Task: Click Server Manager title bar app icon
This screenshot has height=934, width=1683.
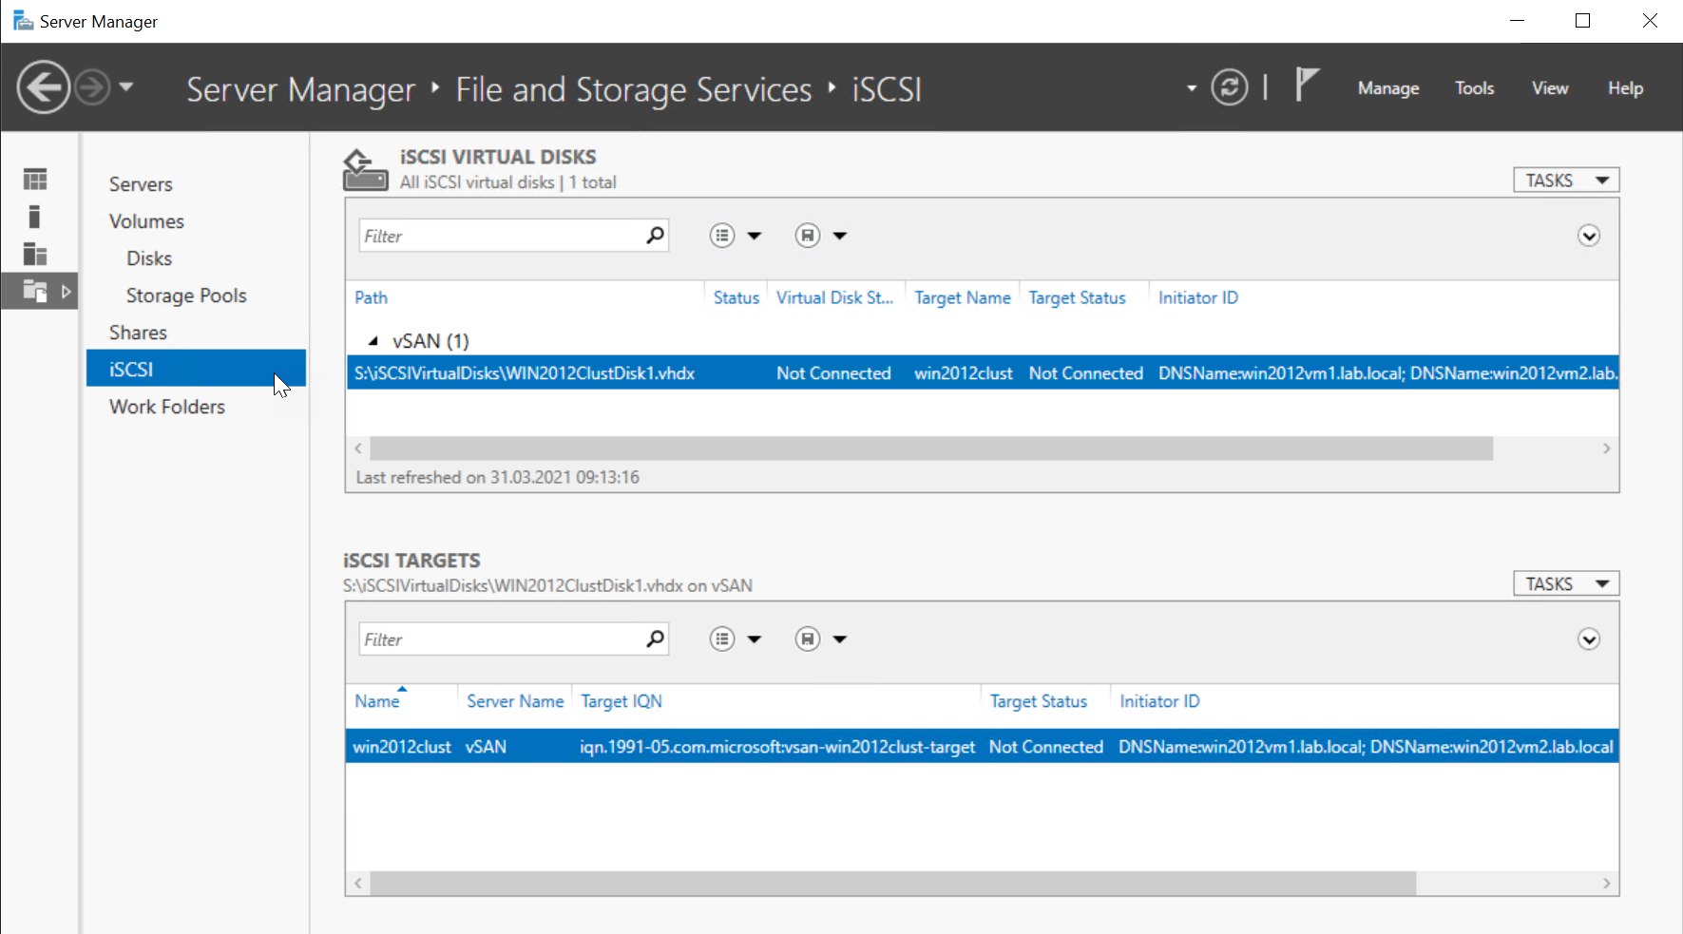Action: point(24,21)
